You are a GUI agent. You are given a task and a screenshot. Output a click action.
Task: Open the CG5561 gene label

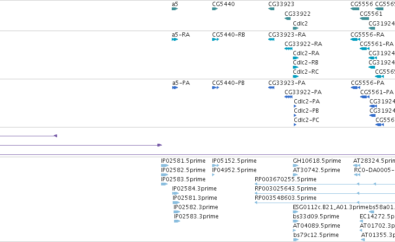point(371,14)
